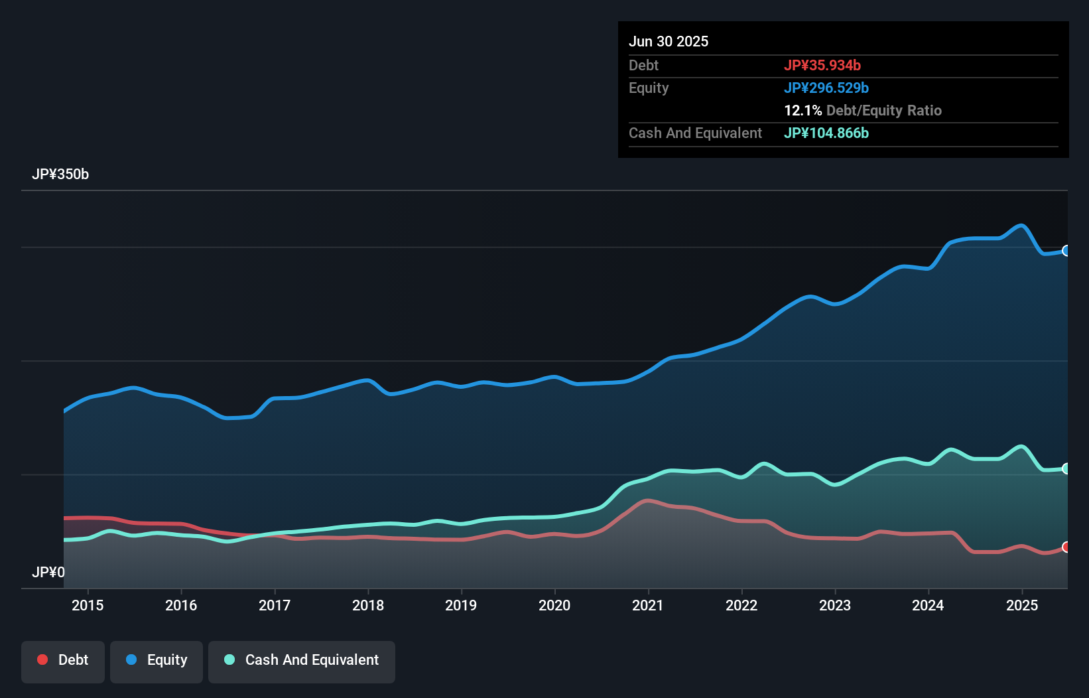
Task: Select the Cash endpoint marker on the chart
Action: click(1066, 468)
